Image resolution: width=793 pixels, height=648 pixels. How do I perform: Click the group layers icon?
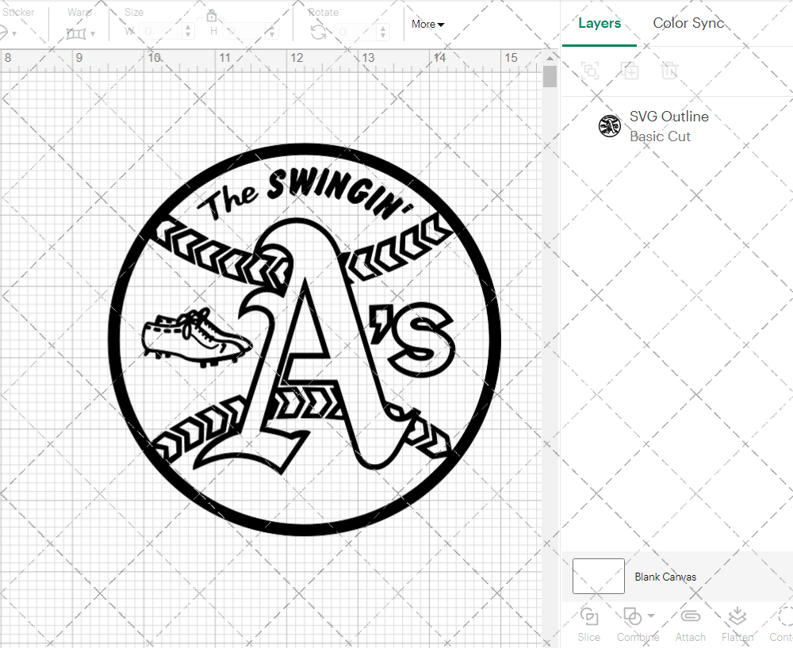tap(588, 71)
